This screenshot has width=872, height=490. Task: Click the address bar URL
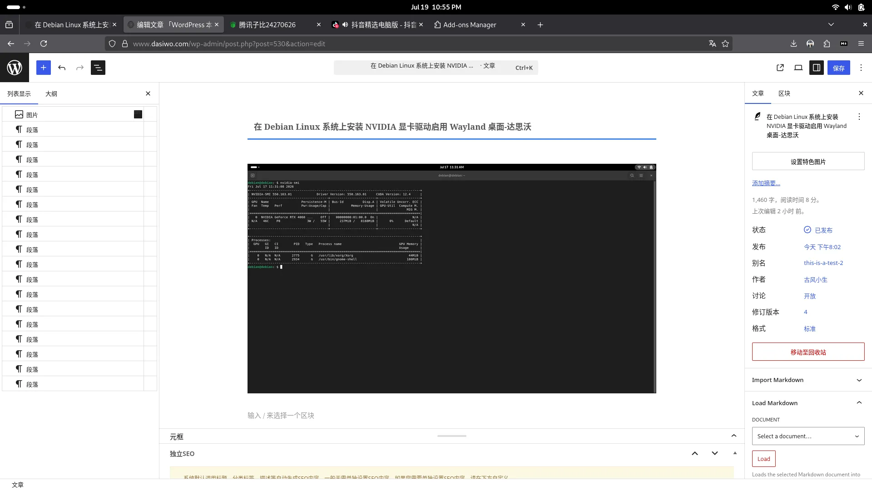click(x=229, y=44)
